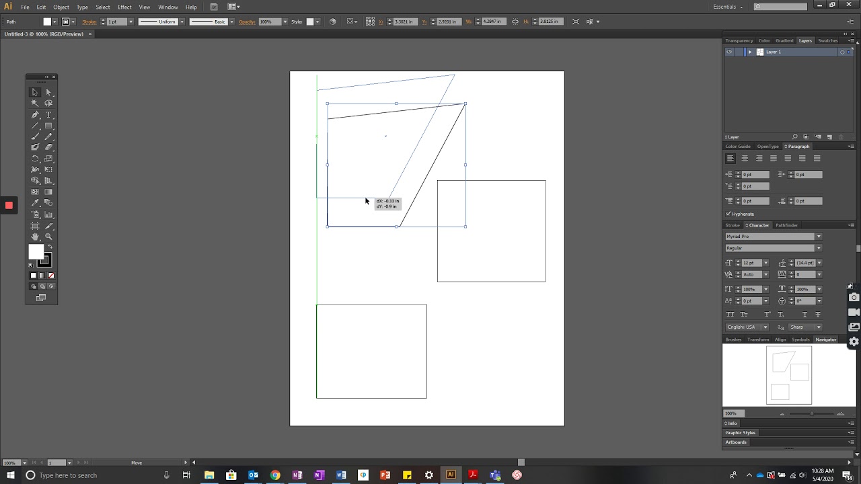Screen dimensions: 861x484
Task: Open the File menu
Action: [x=25, y=7]
